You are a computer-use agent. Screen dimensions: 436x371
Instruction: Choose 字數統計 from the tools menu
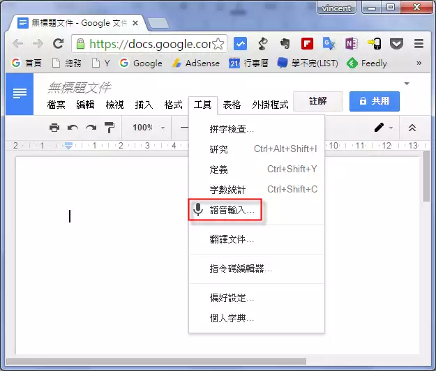pyautogui.click(x=257, y=190)
